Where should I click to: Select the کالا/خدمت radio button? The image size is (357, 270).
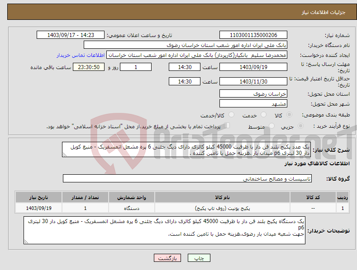(231, 114)
